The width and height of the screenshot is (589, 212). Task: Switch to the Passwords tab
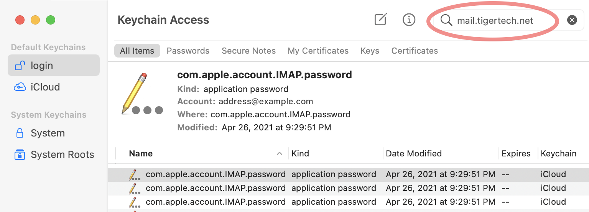188,51
